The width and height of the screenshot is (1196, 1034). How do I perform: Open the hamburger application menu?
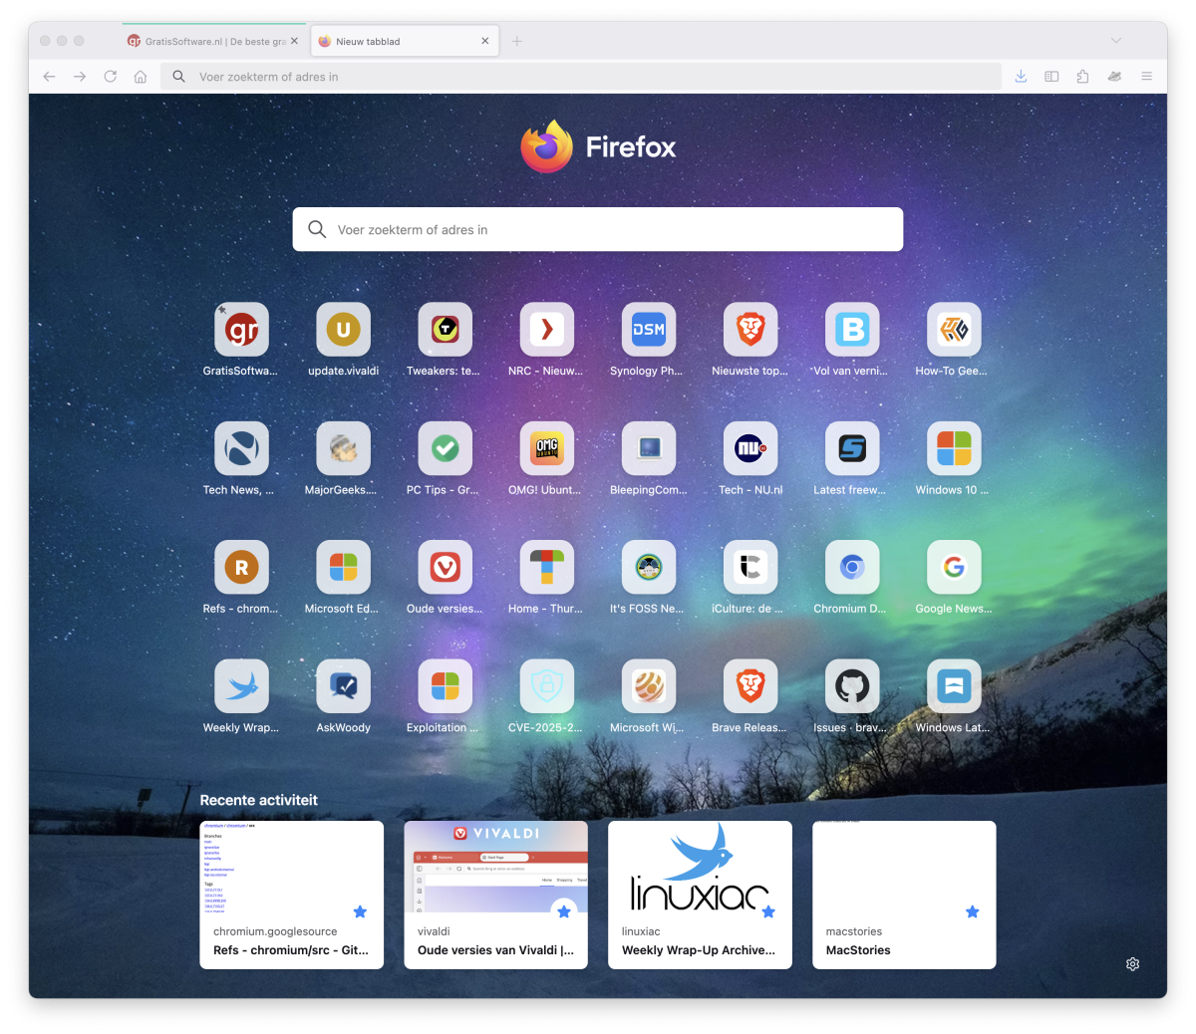(x=1146, y=77)
